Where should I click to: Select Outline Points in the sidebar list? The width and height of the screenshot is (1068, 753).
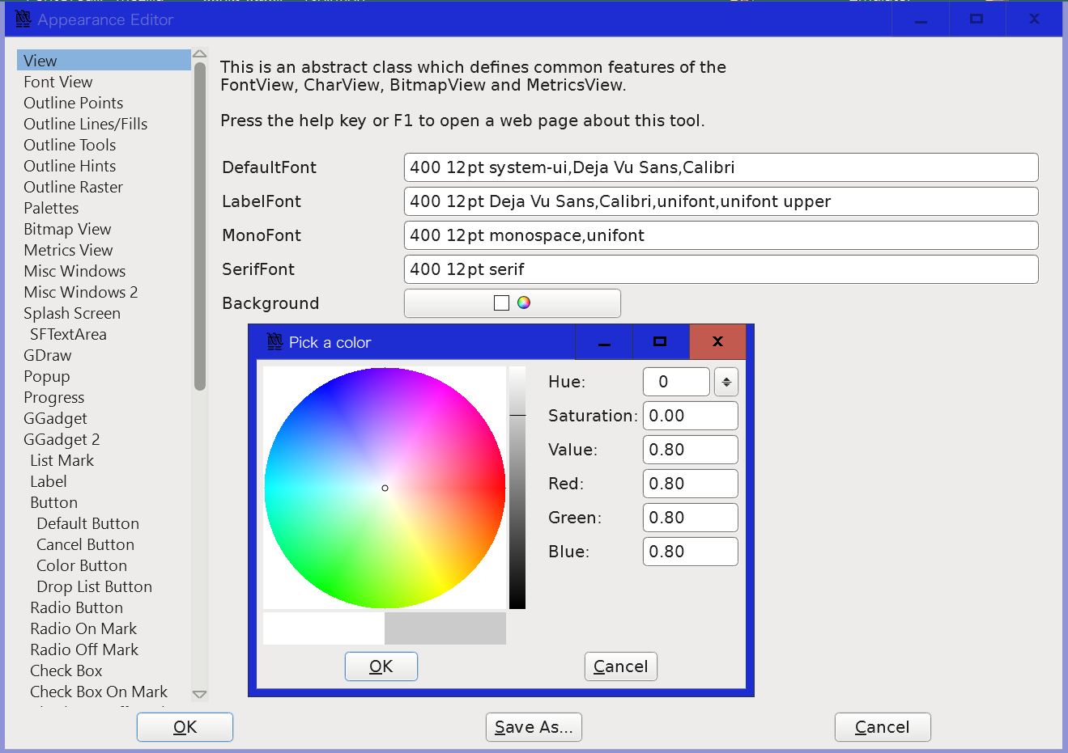[73, 103]
